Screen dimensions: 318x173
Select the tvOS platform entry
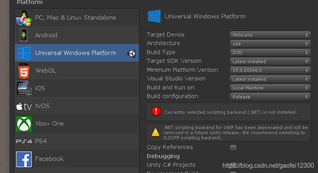77,106
